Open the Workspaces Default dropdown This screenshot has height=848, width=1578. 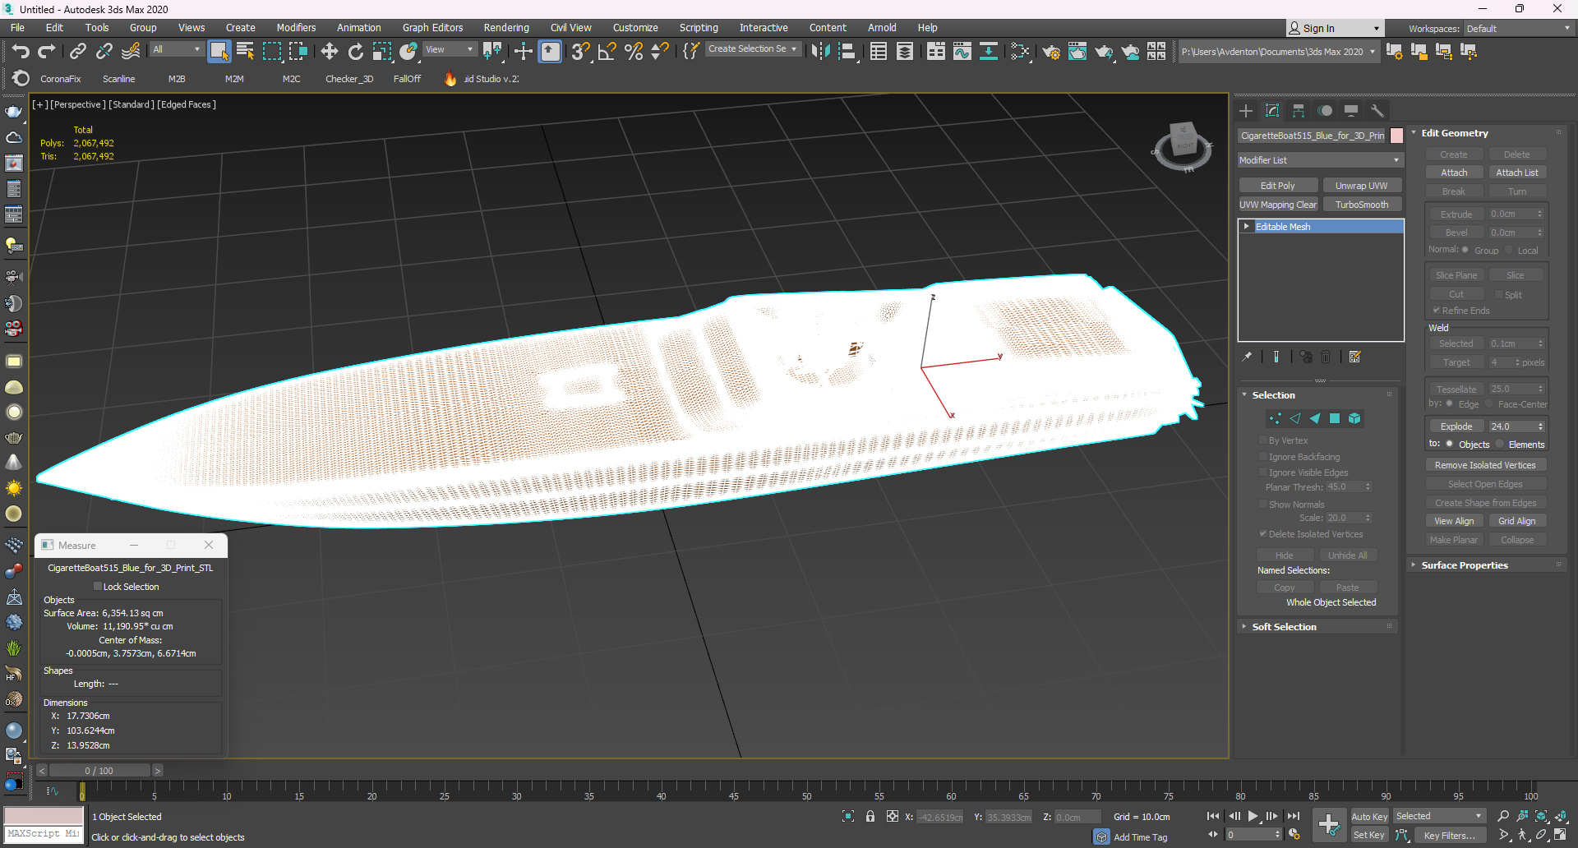click(x=1518, y=29)
